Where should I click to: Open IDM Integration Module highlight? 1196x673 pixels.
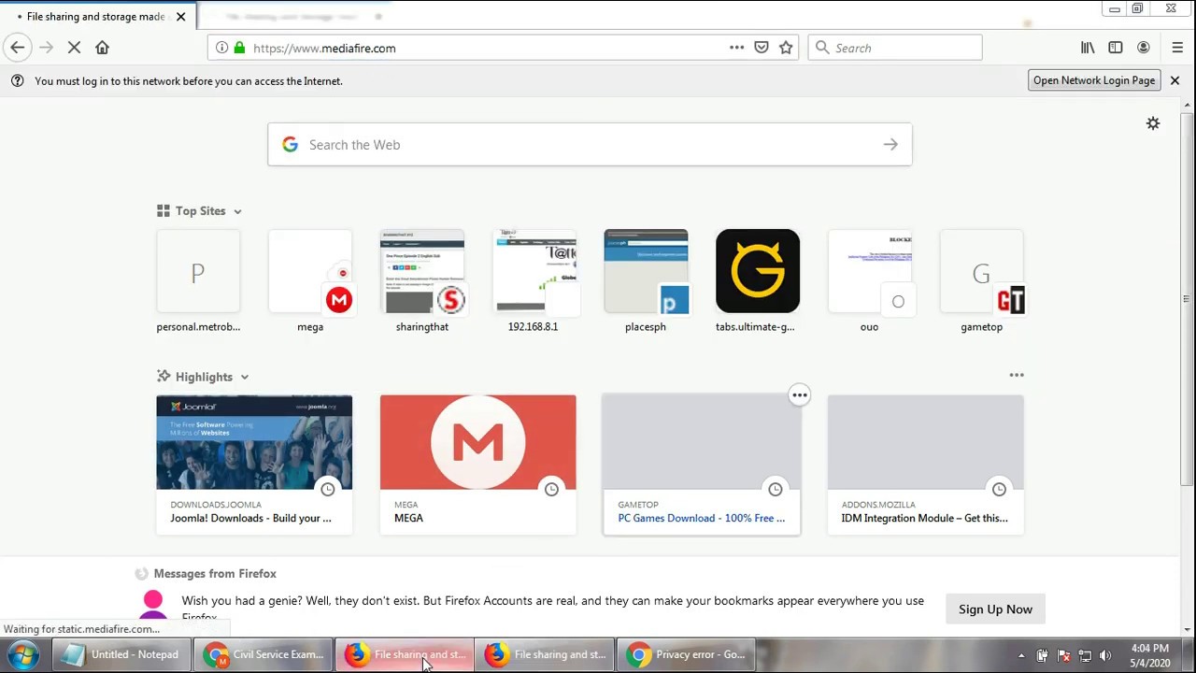[926, 465]
